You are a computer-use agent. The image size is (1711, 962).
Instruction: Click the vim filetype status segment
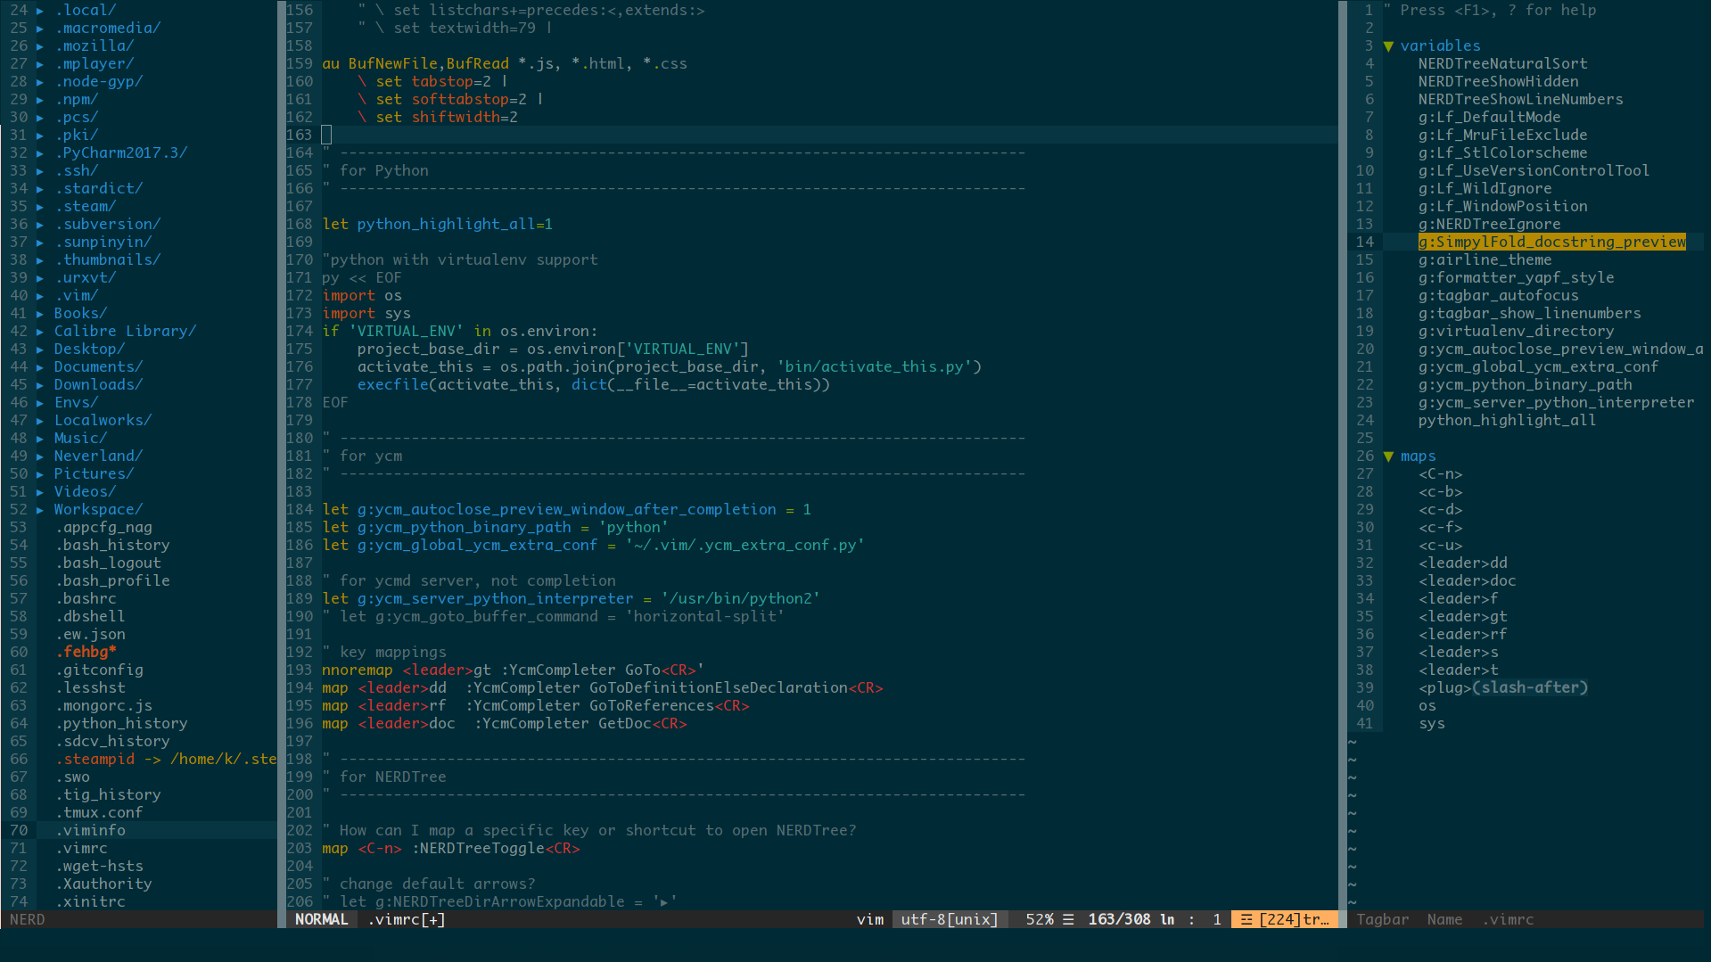tap(869, 919)
